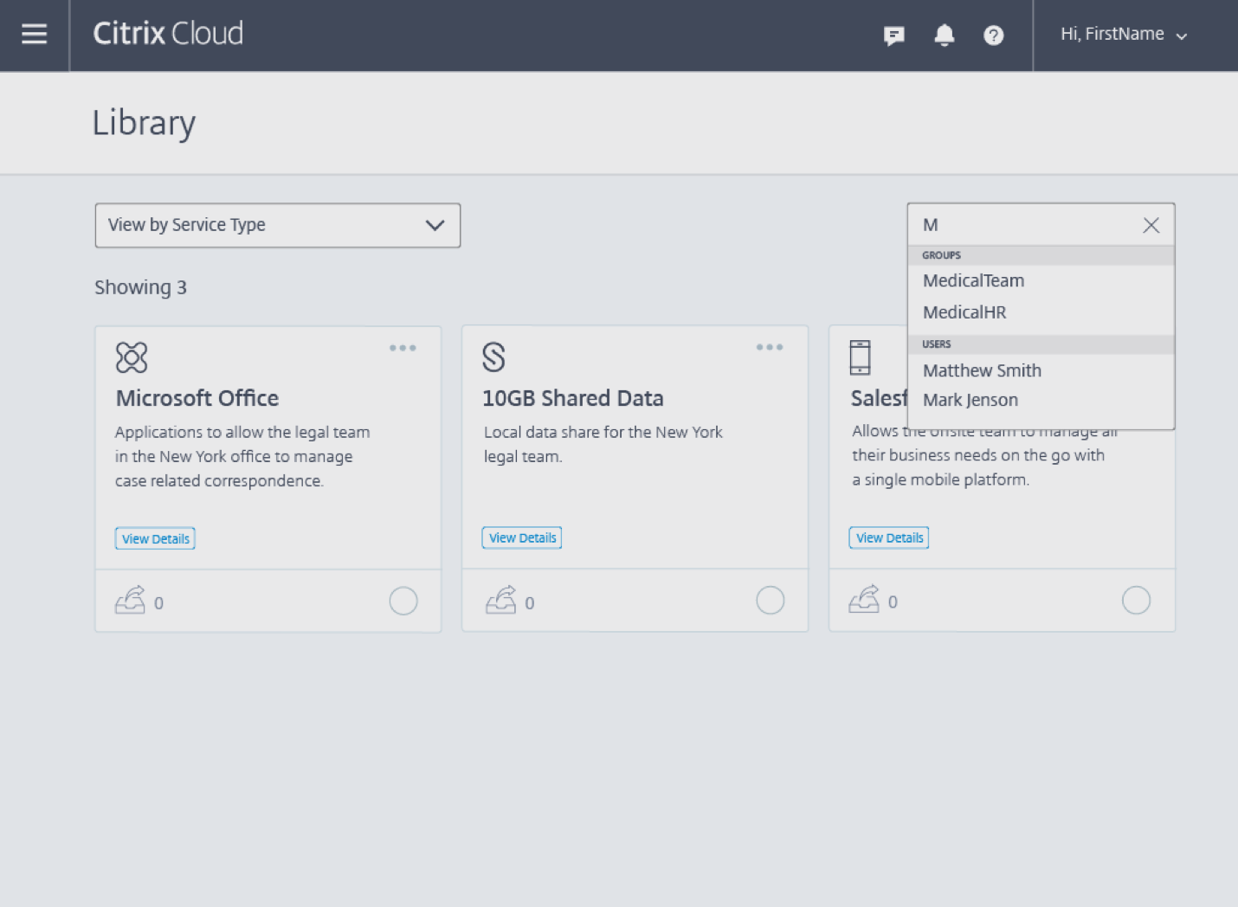Viewport: 1238px width, 907px height.
Task: Select the third card's selection circle
Action: [x=1136, y=600]
